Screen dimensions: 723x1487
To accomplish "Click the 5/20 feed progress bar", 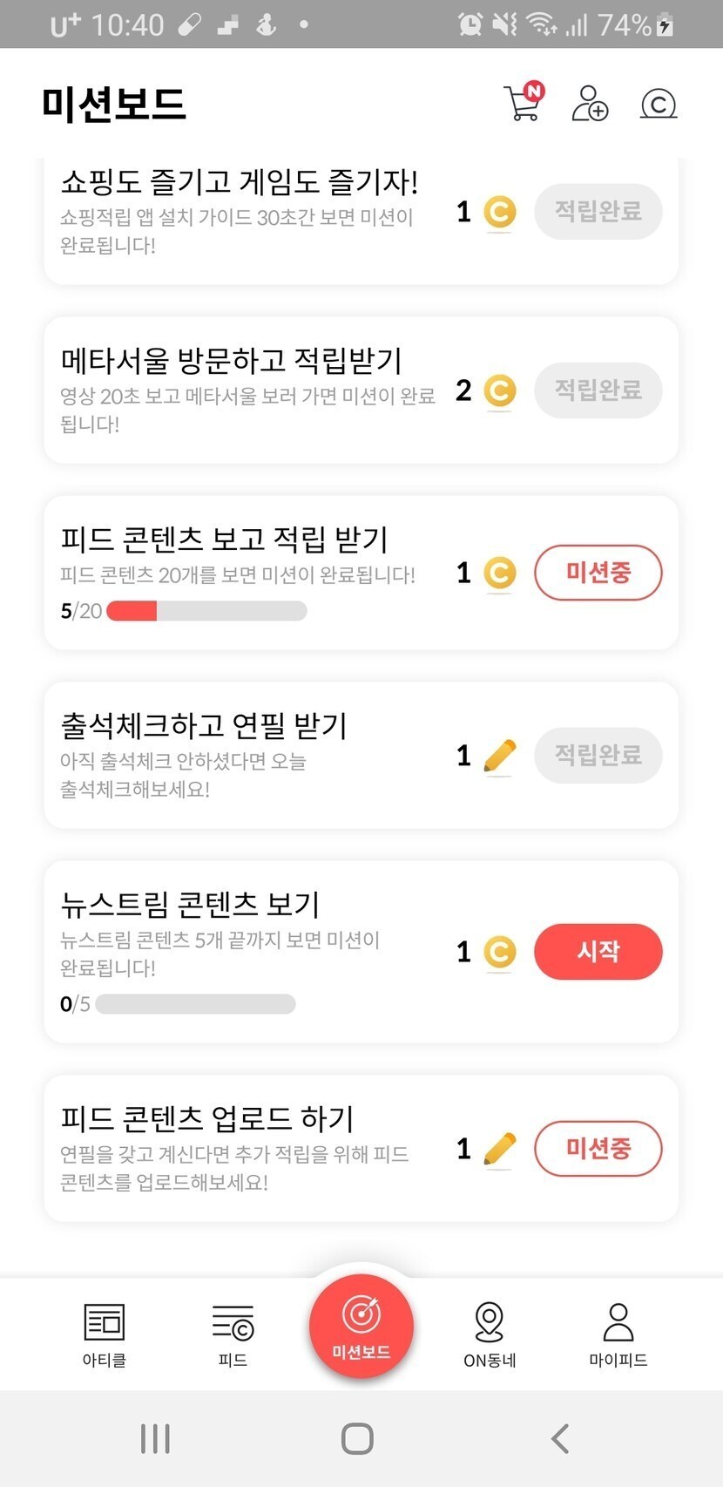I will (206, 611).
